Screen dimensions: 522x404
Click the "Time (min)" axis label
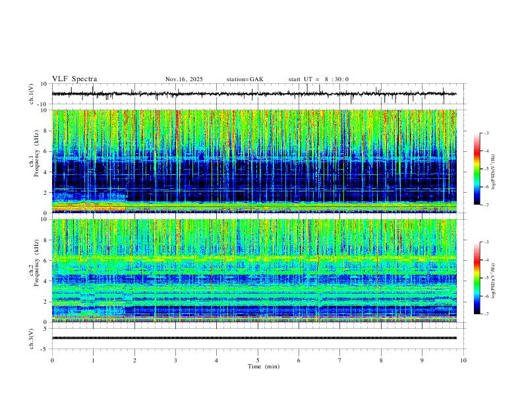(x=264, y=366)
